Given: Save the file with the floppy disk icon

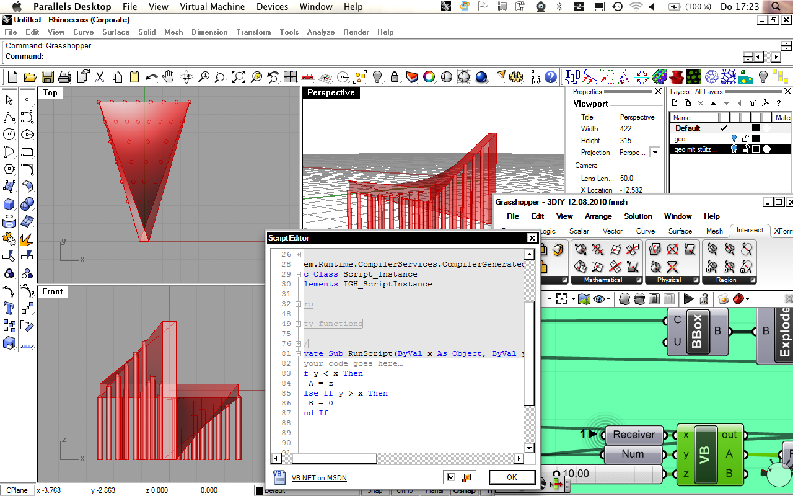Looking at the screenshot, I should tap(47, 77).
